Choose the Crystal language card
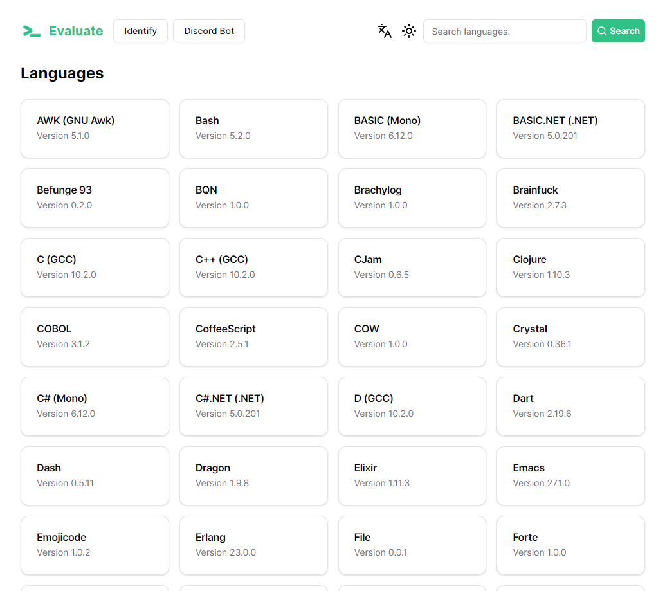Screen dimensions: 665x591 [571, 337]
